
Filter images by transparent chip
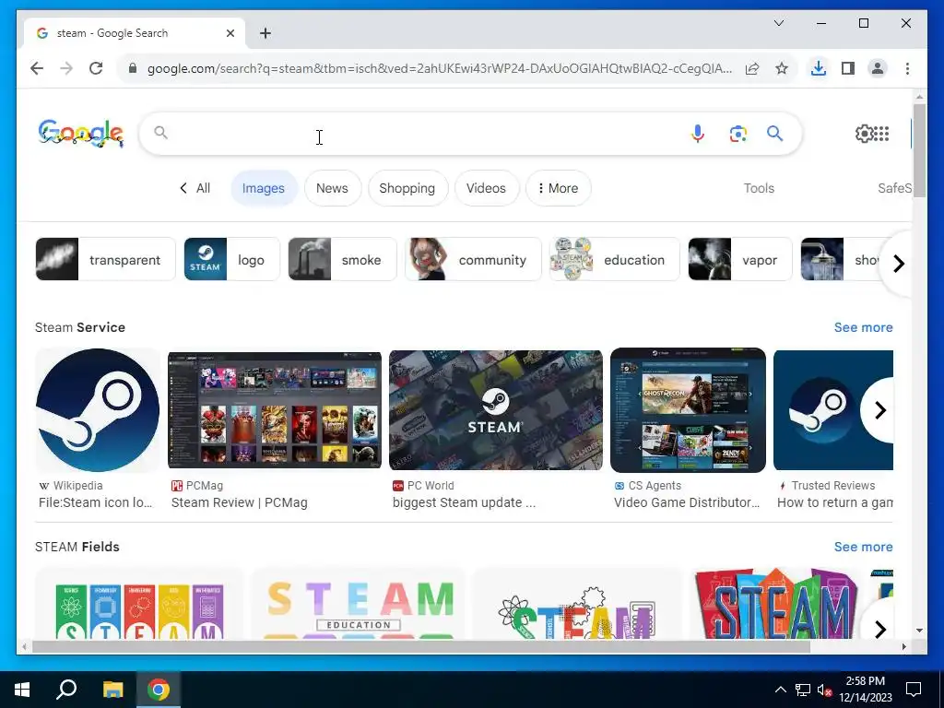pos(105,259)
